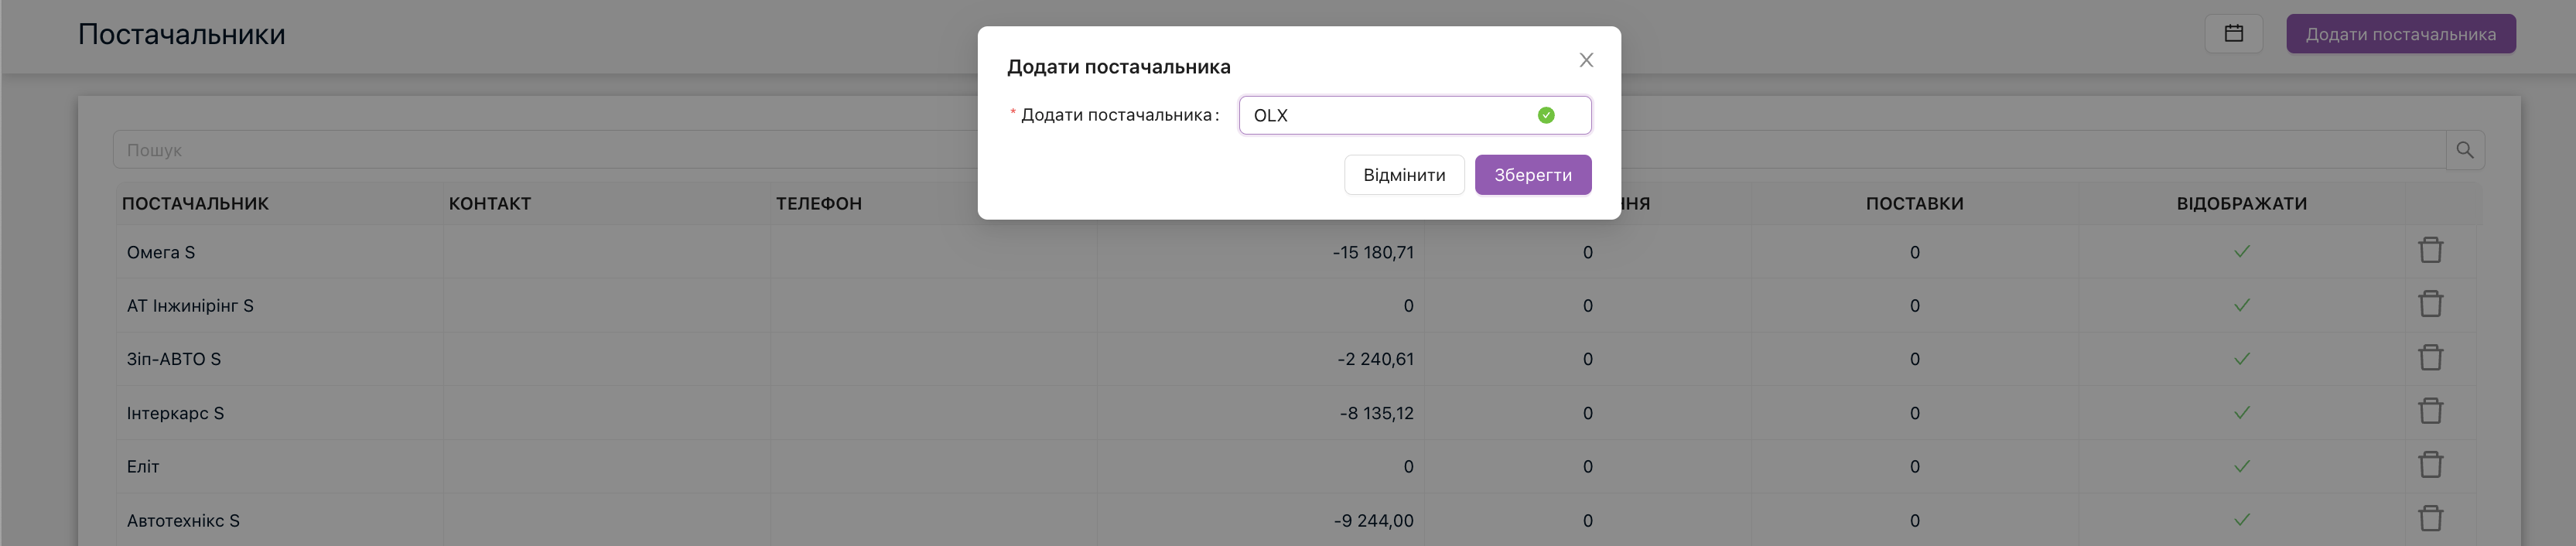Toggle display checkmark for Омега S
The height and width of the screenshot is (546, 2576).
[x=2241, y=252]
